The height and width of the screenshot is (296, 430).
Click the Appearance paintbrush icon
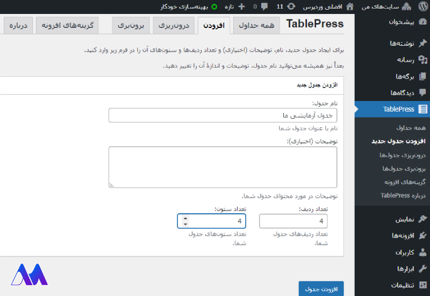click(x=423, y=219)
